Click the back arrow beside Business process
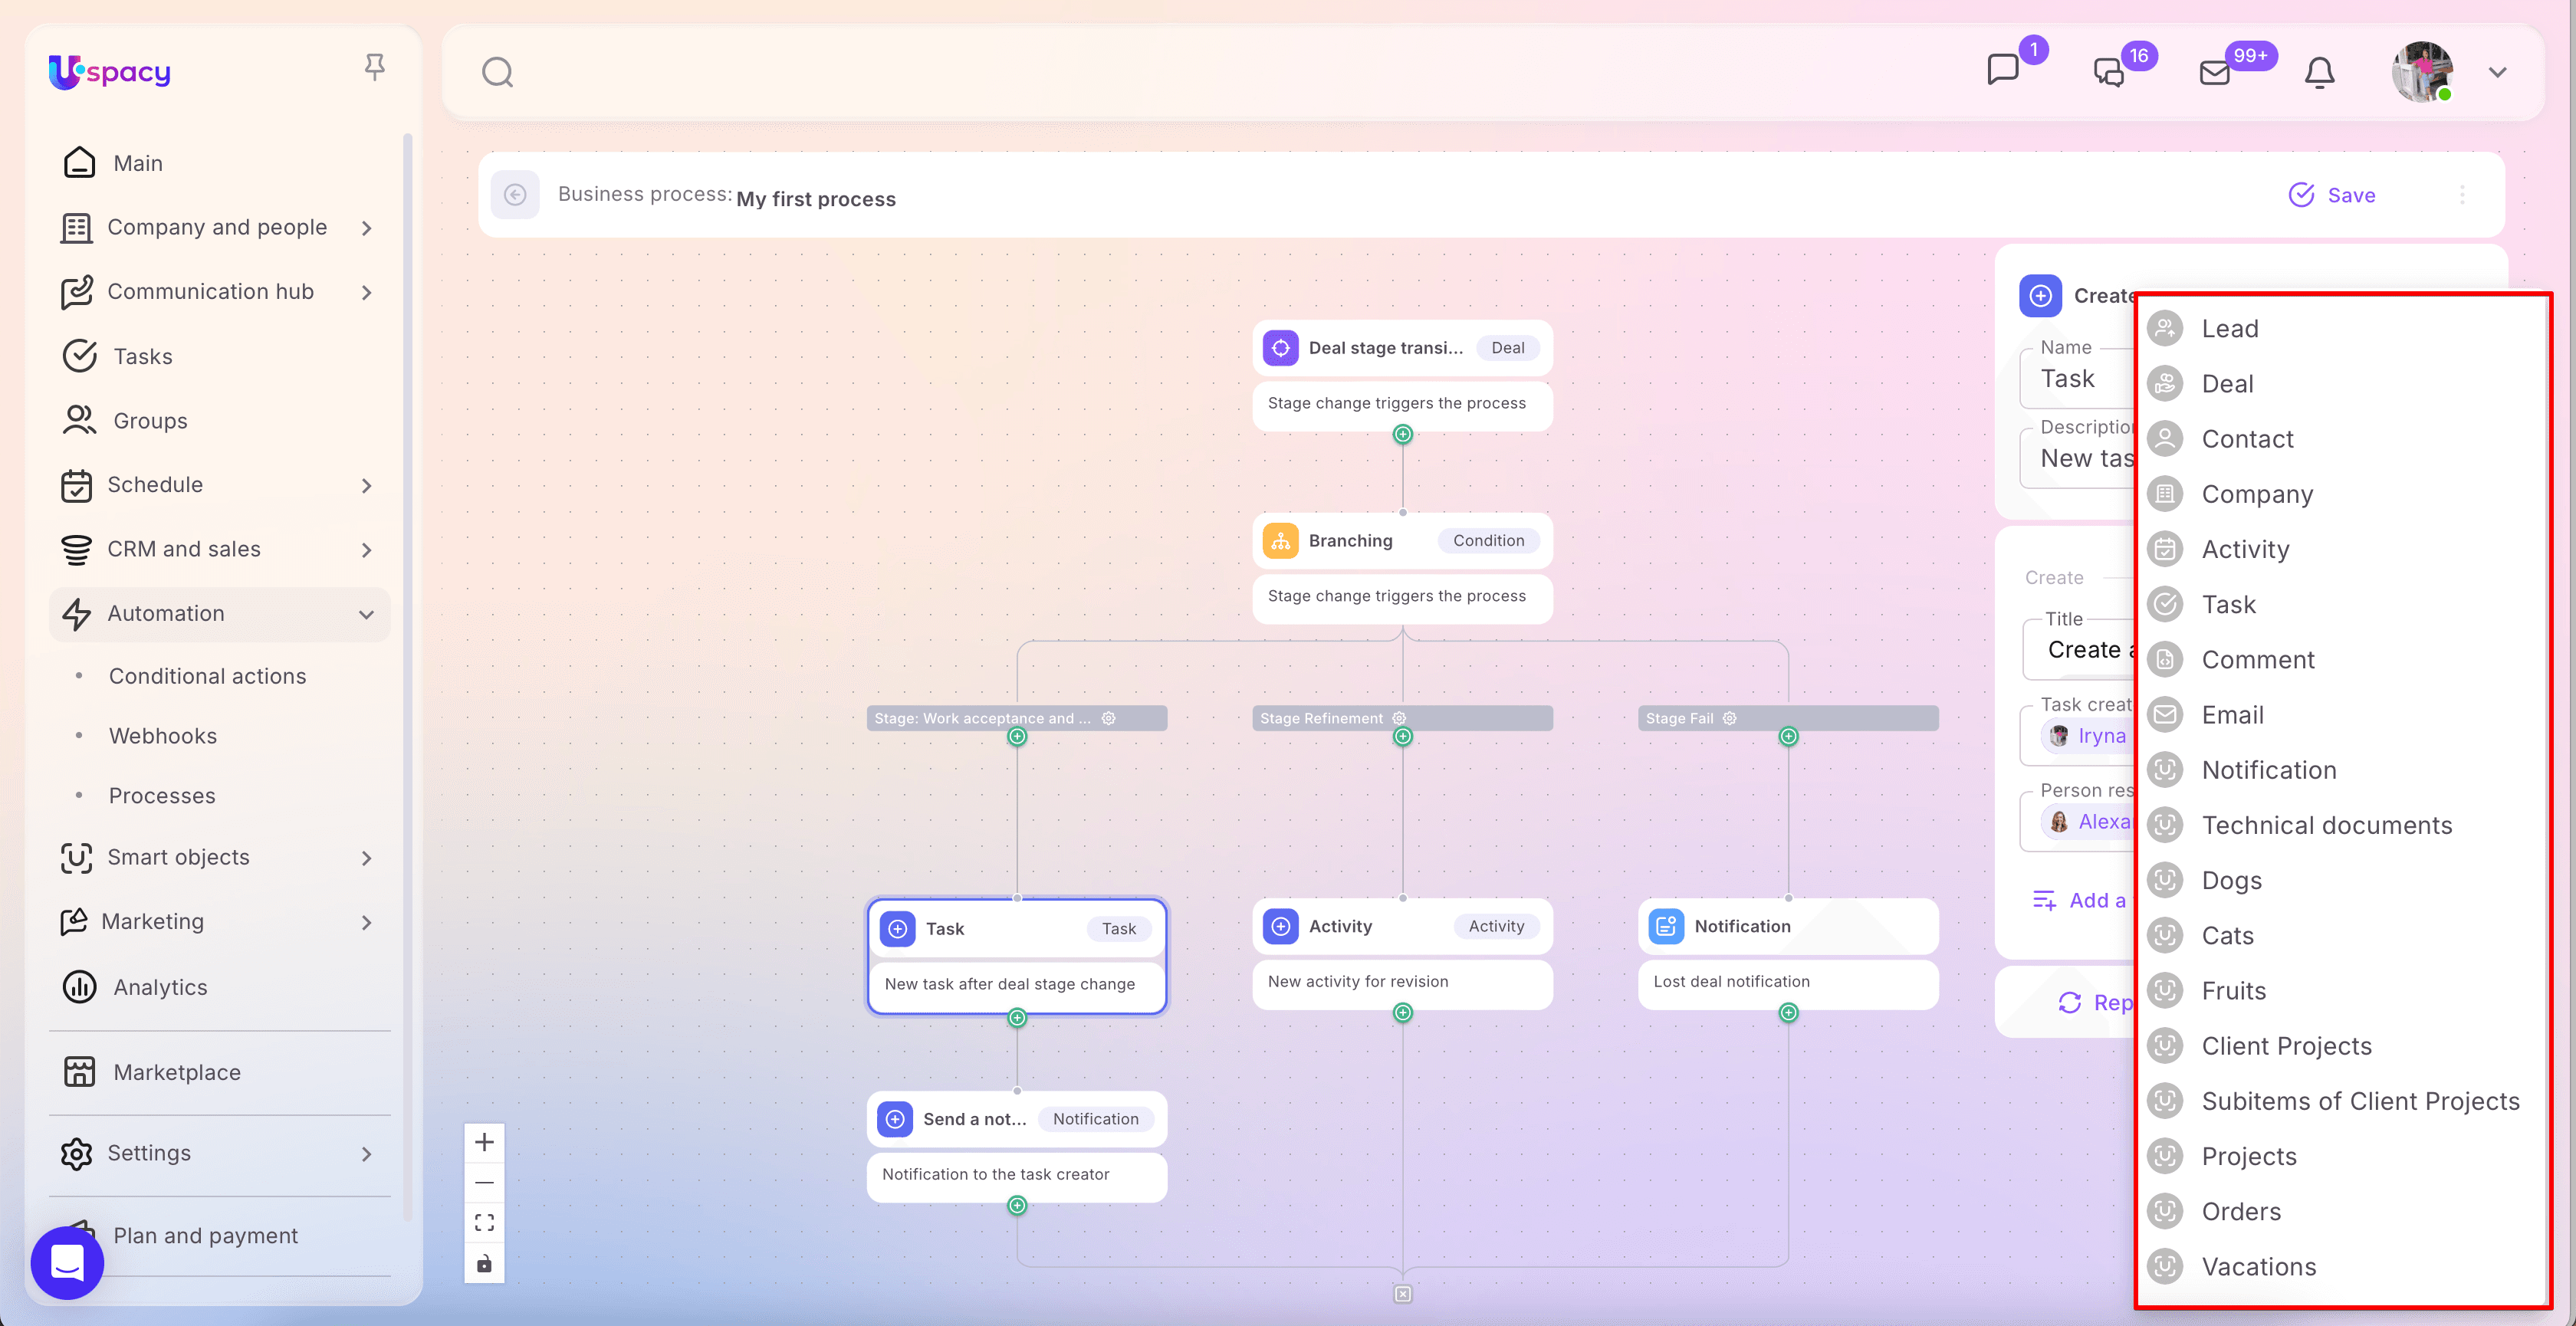2576x1326 pixels. click(515, 195)
